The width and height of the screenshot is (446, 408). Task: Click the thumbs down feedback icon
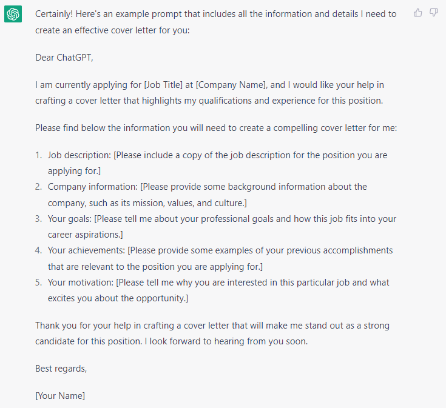(x=433, y=13)
